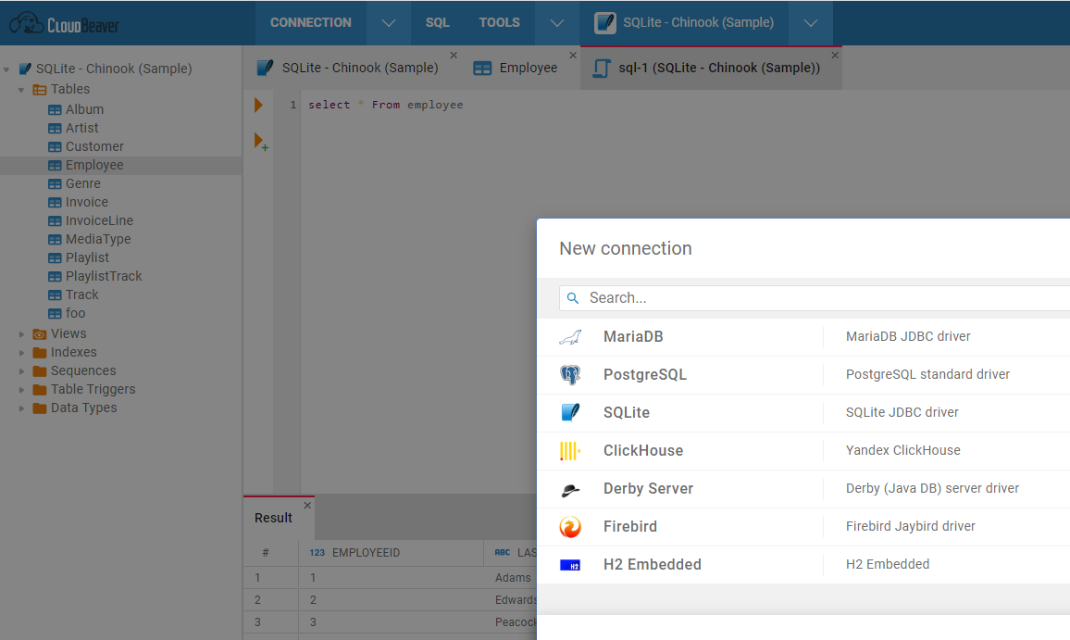Choose the SQLite JDBC driver
This screenshot has height=640, width=1070.
point(902,412)
